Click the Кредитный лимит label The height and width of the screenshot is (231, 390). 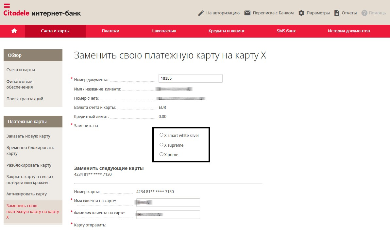pos(91,117)
